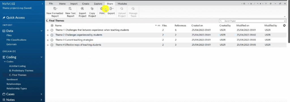
Task: Click the New Formatted Report icon
Action: pyautogui.click(x=55, y=8)
